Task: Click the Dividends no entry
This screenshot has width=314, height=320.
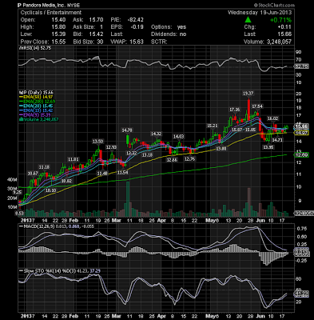Action: tap(169, 34)
